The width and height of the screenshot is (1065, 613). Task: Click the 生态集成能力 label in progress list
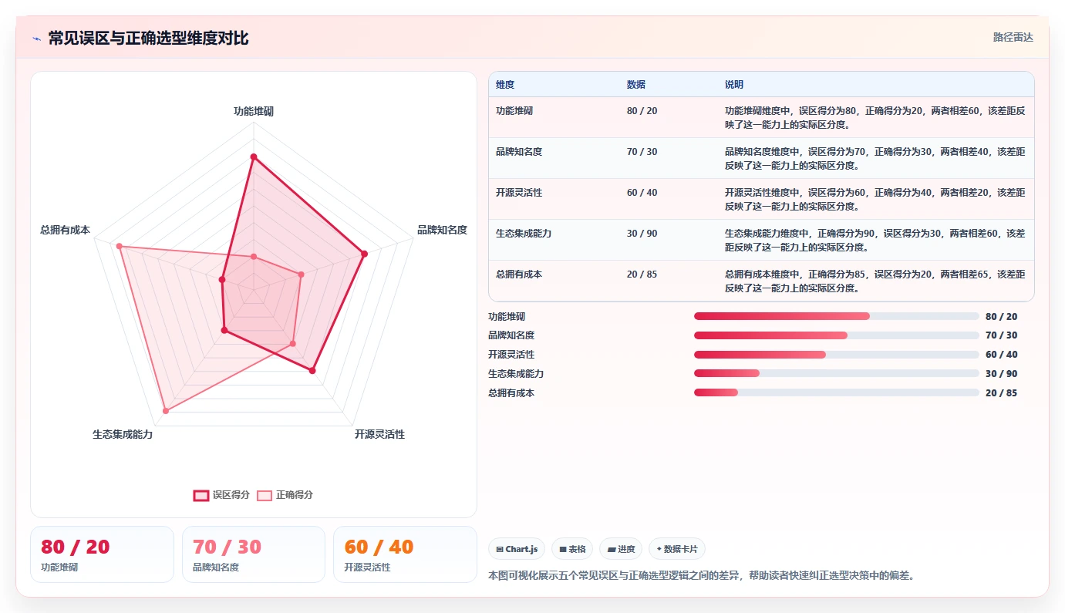[x=516, y=373]
